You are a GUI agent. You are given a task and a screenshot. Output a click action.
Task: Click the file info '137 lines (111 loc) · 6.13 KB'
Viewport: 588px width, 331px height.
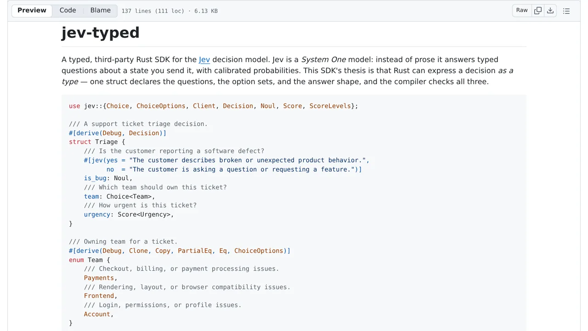point(170,11)
